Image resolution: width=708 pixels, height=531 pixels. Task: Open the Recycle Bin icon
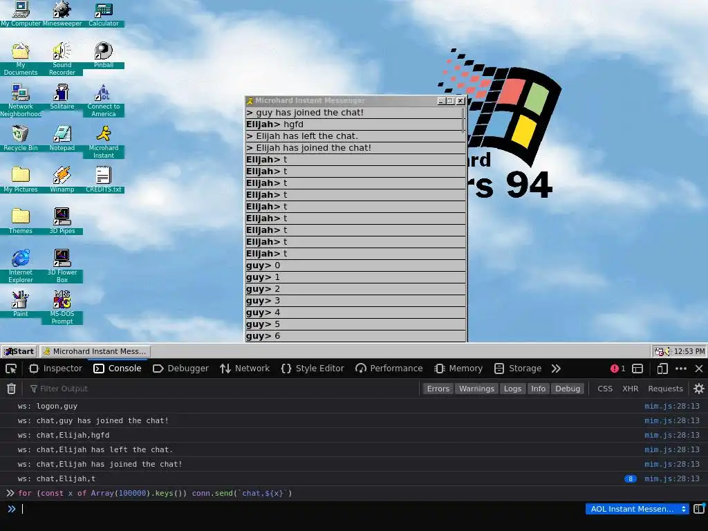tap(20, 138)
